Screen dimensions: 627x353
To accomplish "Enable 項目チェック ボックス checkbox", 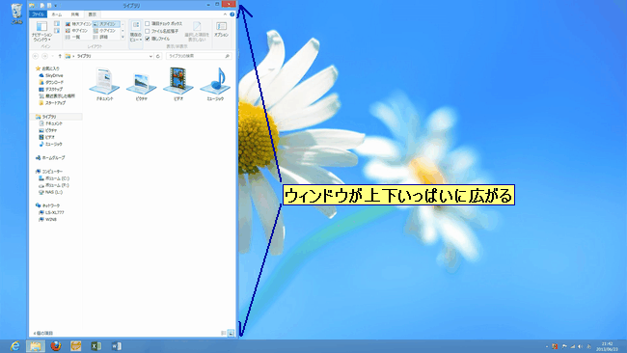I will pyautogui.click(x=148, y=23).
